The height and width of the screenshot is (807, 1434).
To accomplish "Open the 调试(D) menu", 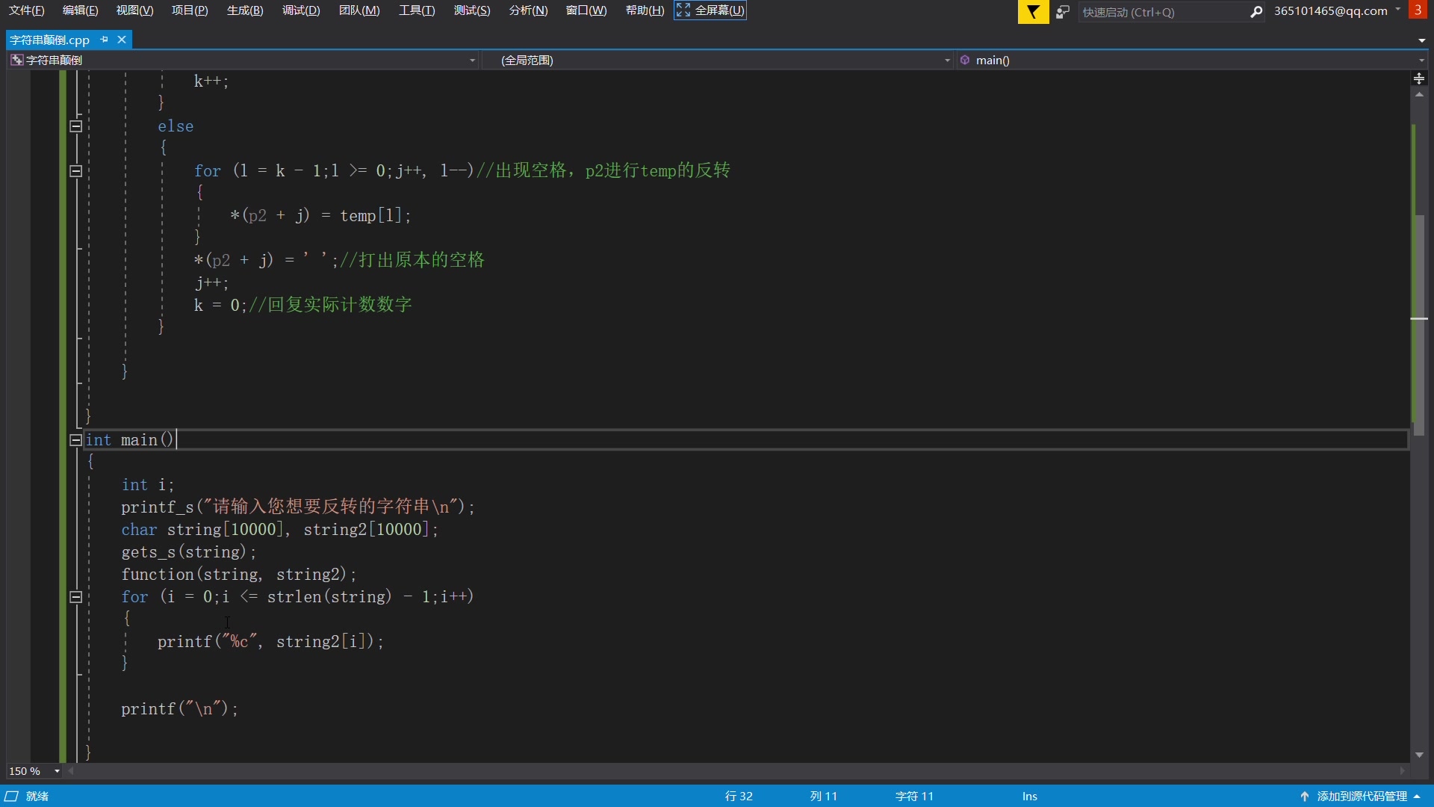I will [x=301, y=10].
